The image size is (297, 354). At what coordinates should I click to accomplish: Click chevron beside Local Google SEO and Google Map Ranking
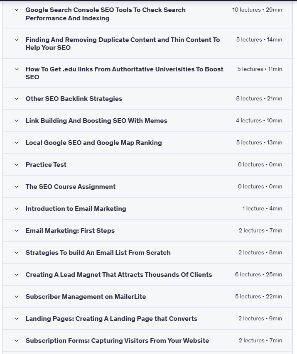(17, 143)
